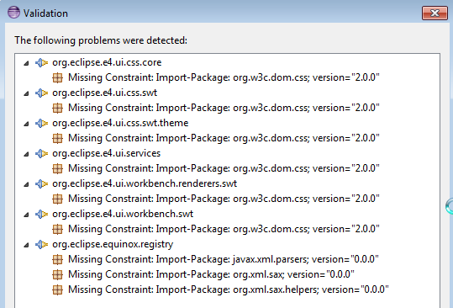Click the plug-in icon beside org.eclipse.e4.ui.services
Image resolution: width=453 pixels, height=308 pixels.
click(41, 153)
